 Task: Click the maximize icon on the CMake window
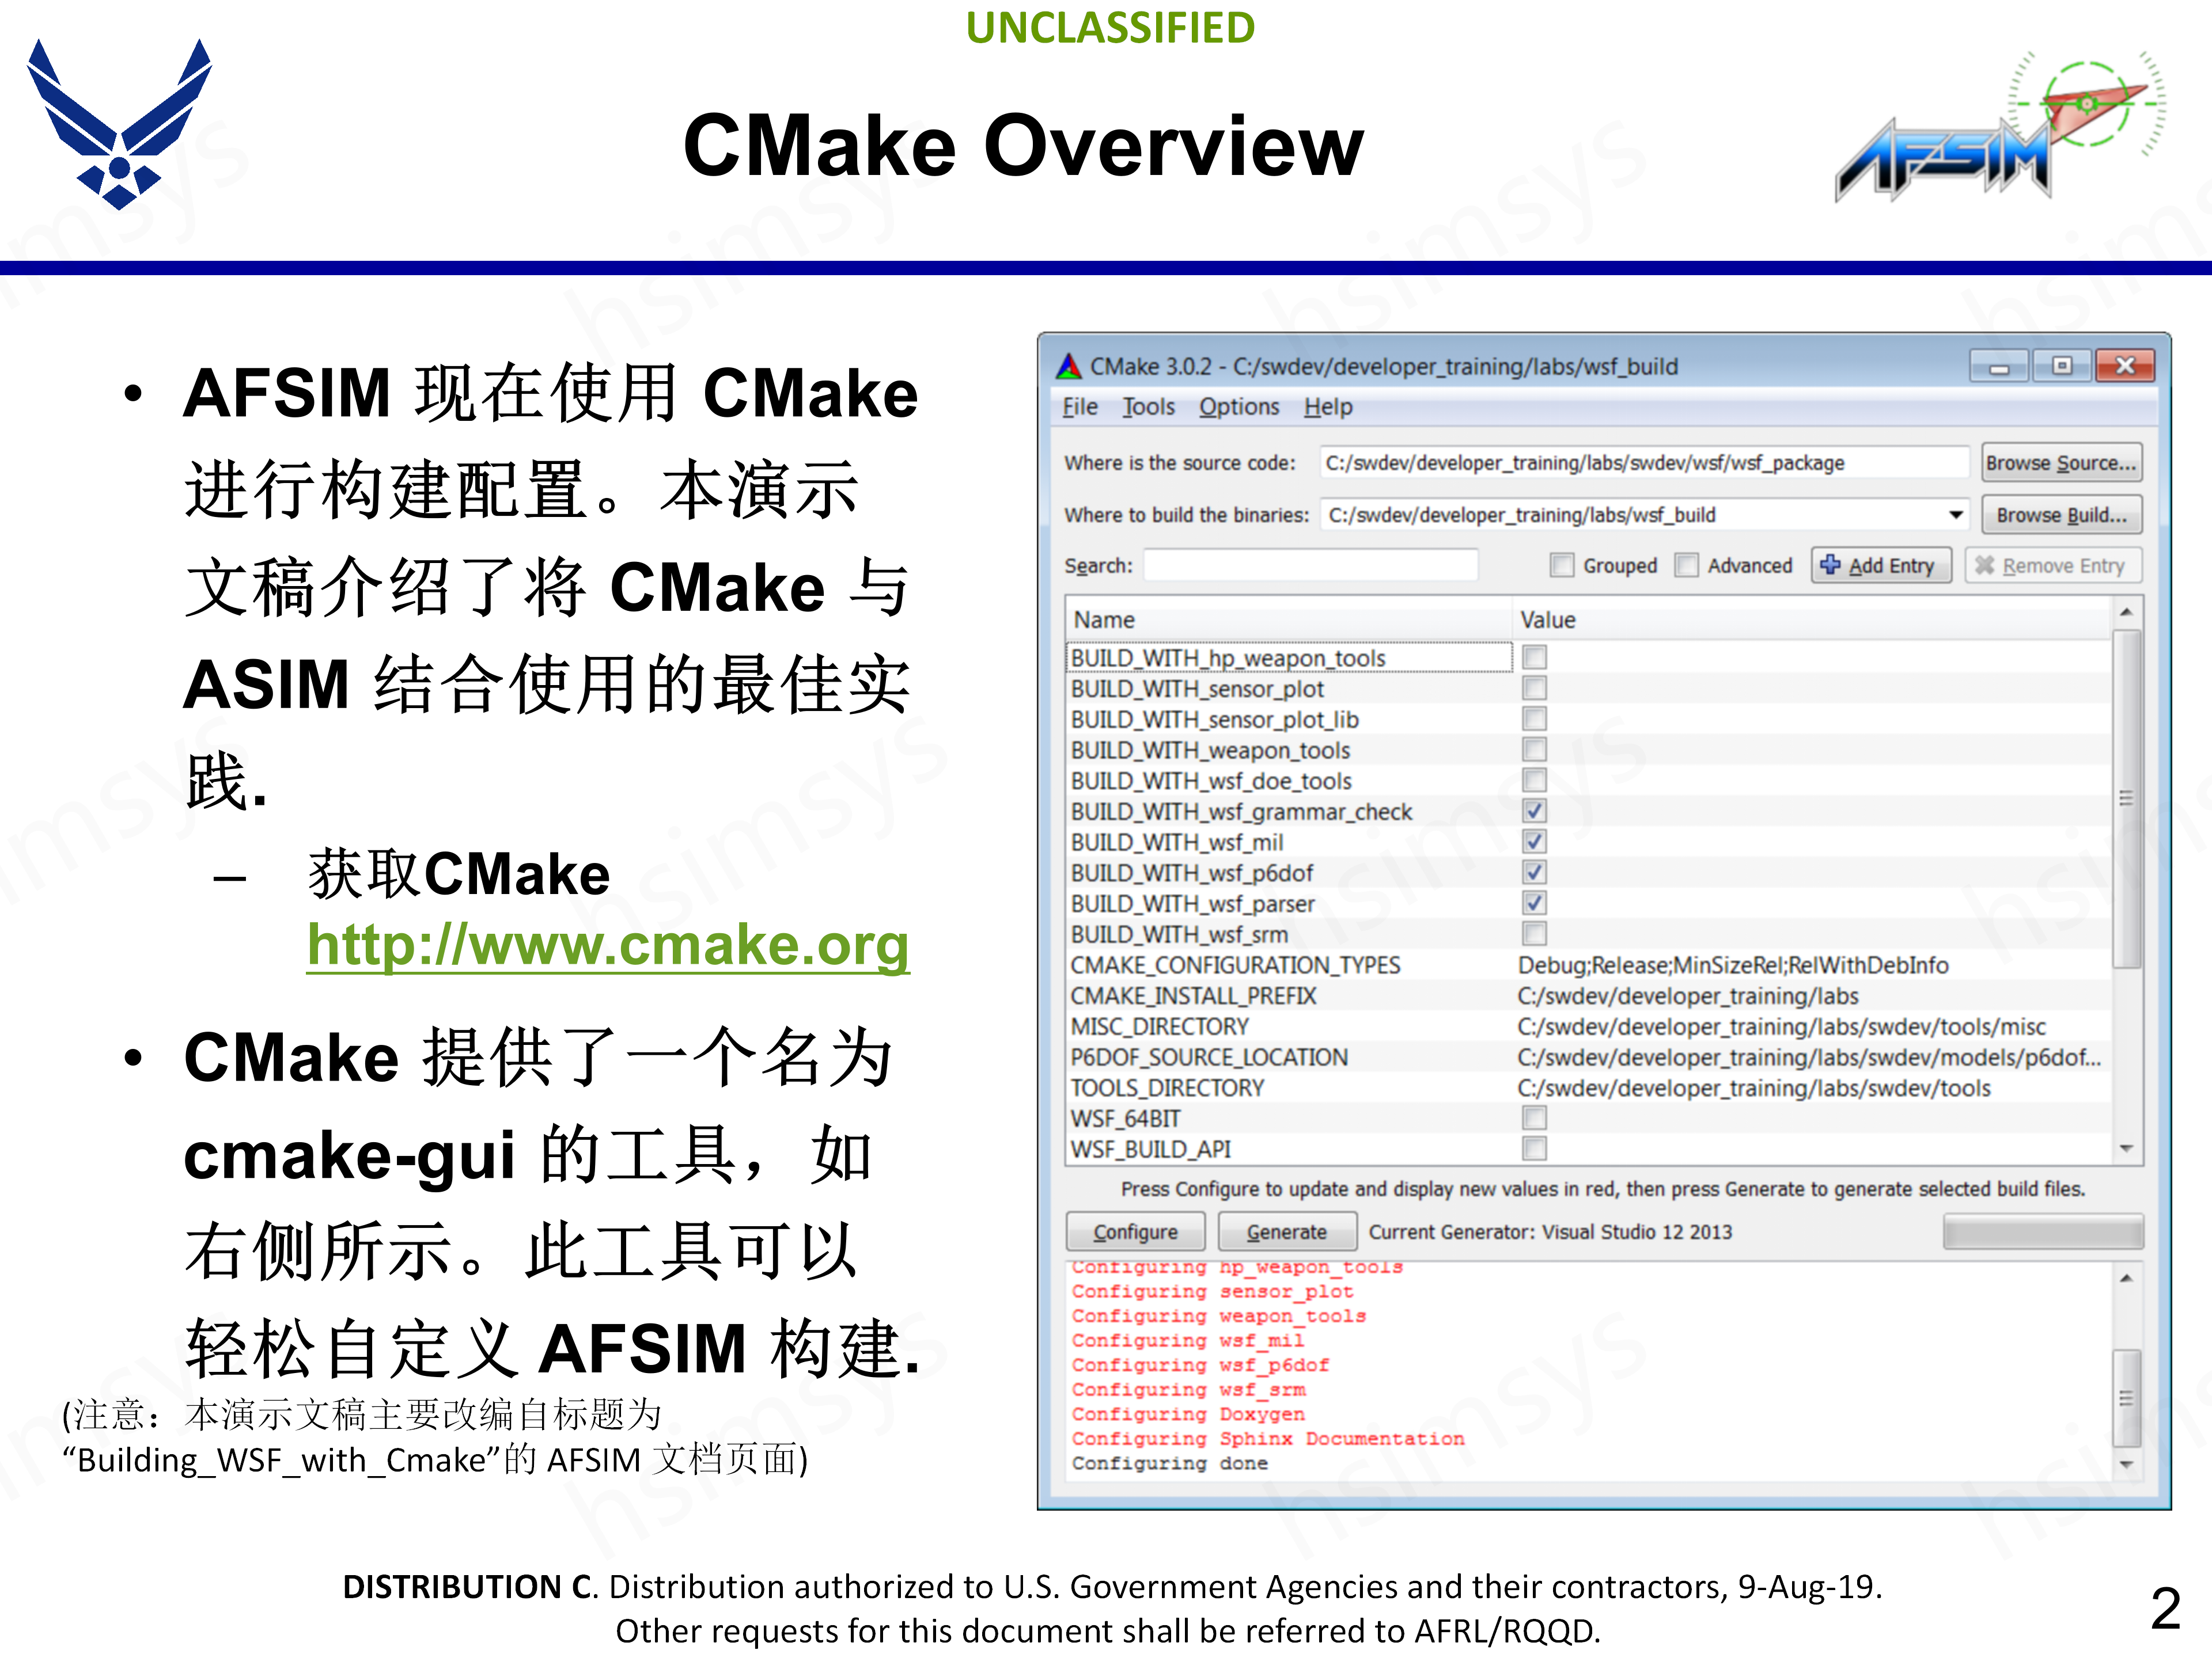[x=2062, y=366]
